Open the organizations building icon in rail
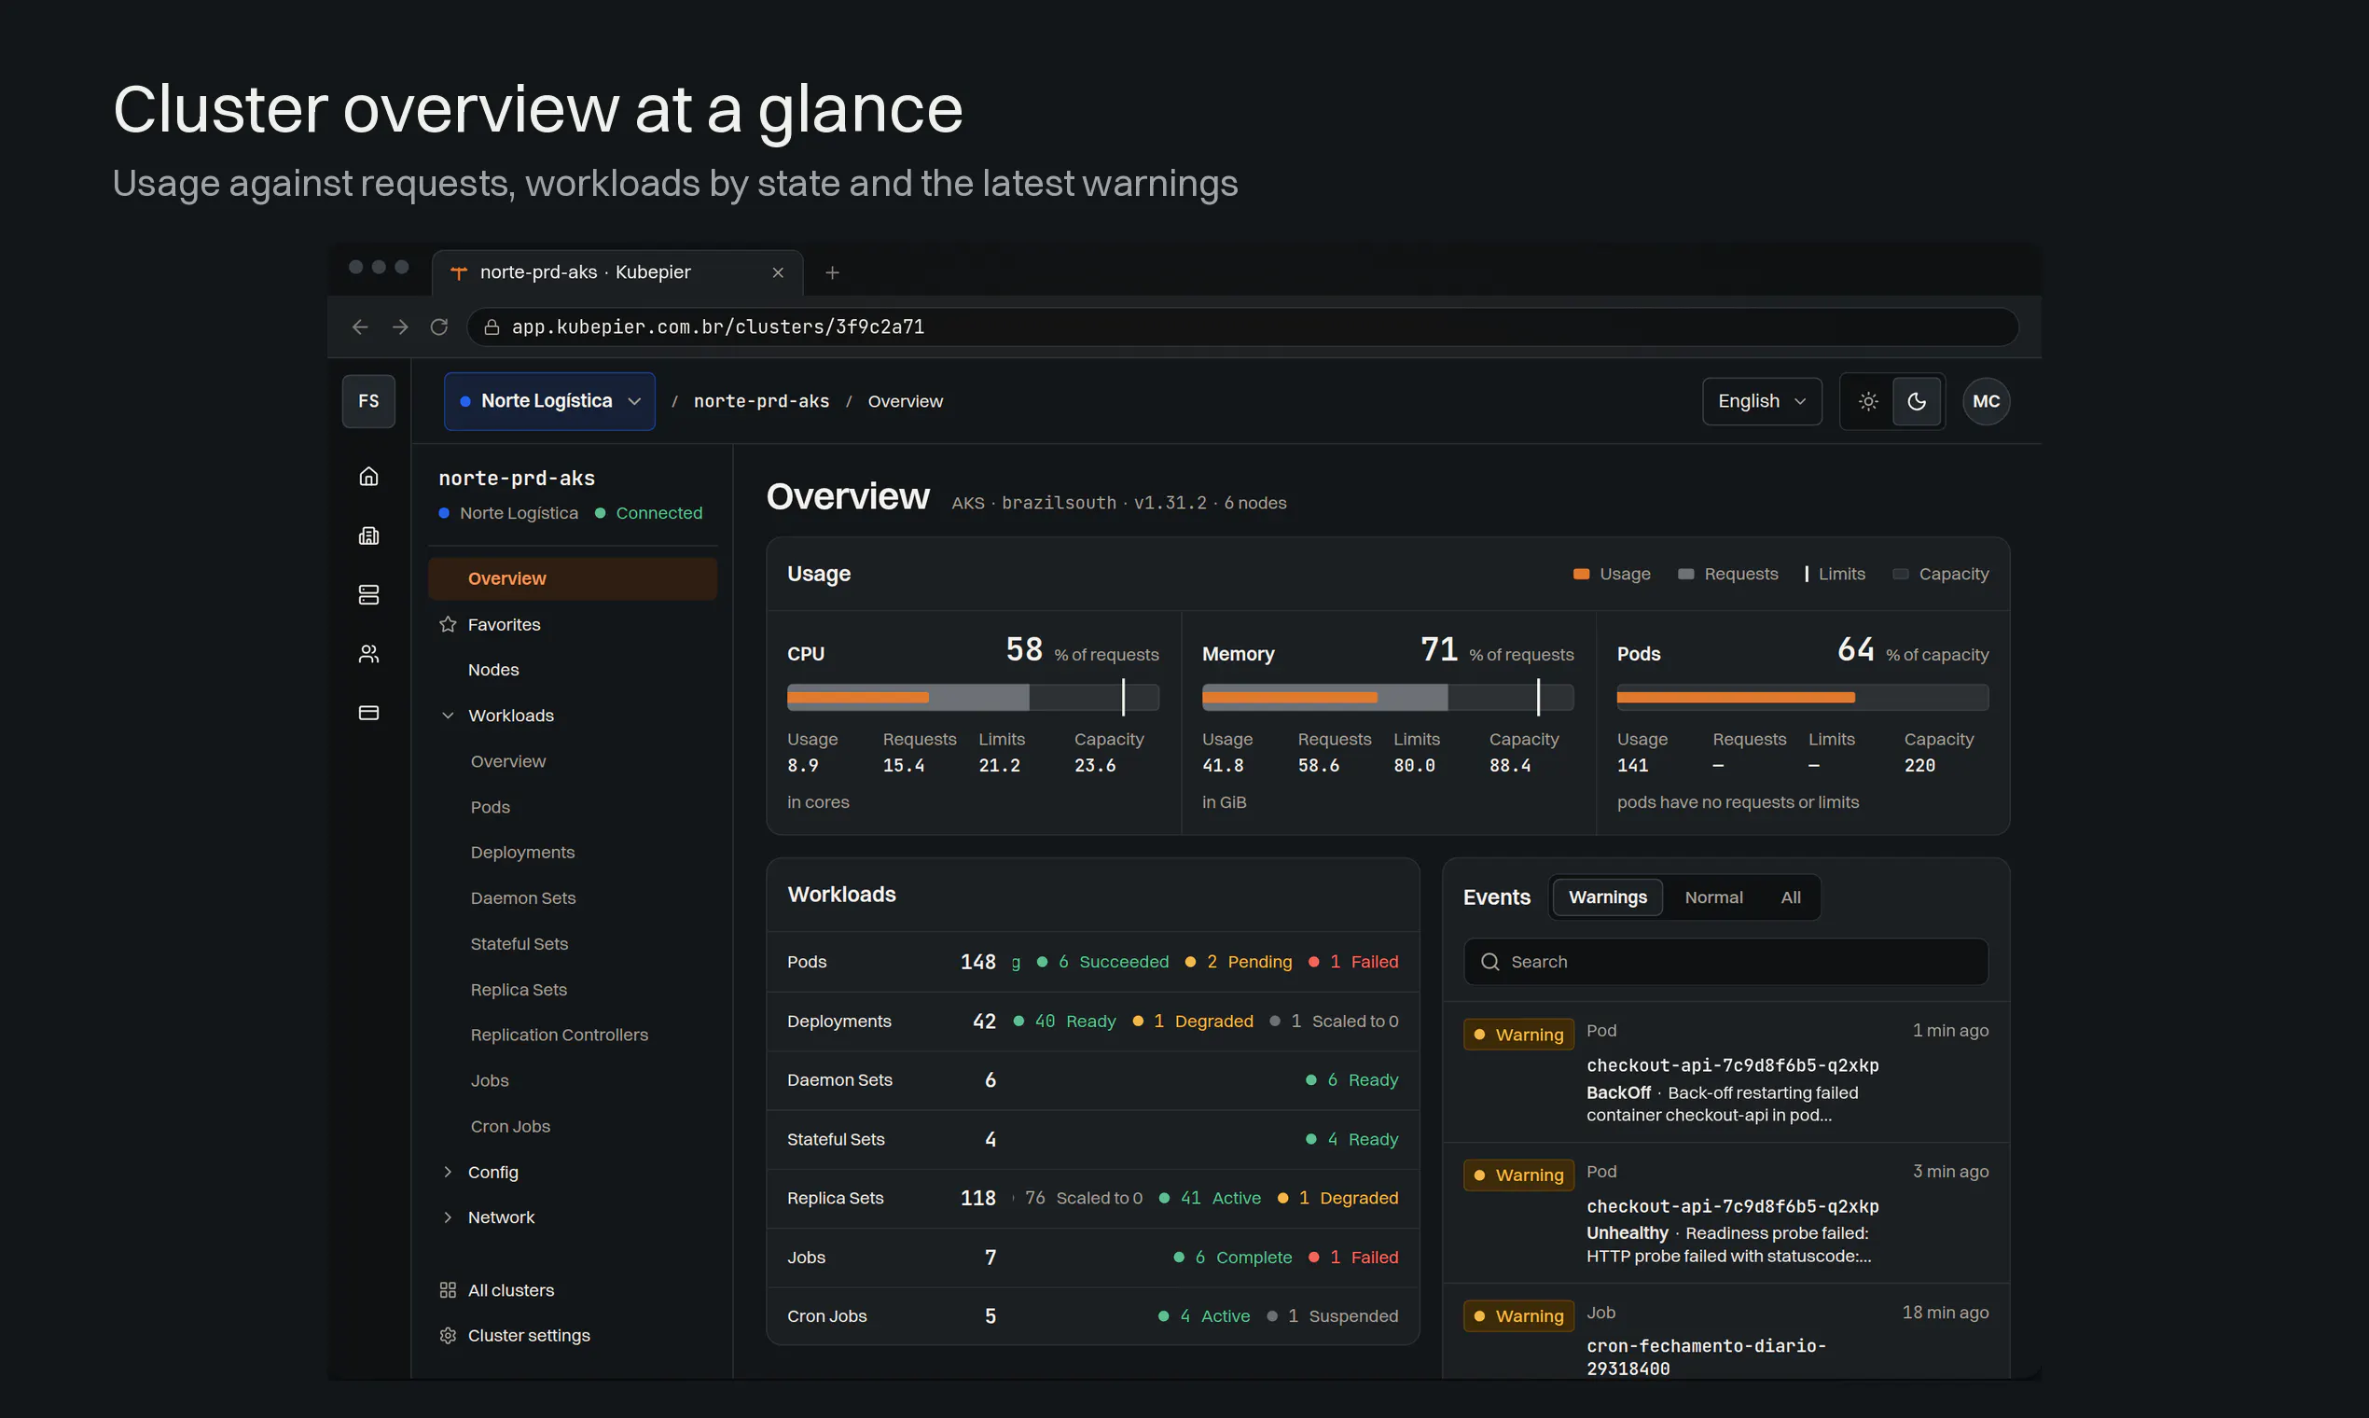Image resolution: width=2369 pixels, height=1418 pixels. click(368, 535)
